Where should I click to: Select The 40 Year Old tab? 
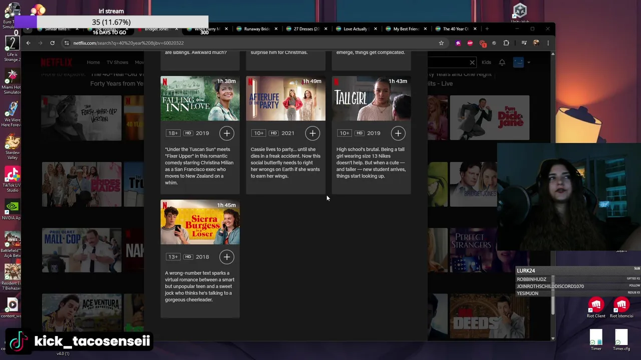[x=455, y=29]
